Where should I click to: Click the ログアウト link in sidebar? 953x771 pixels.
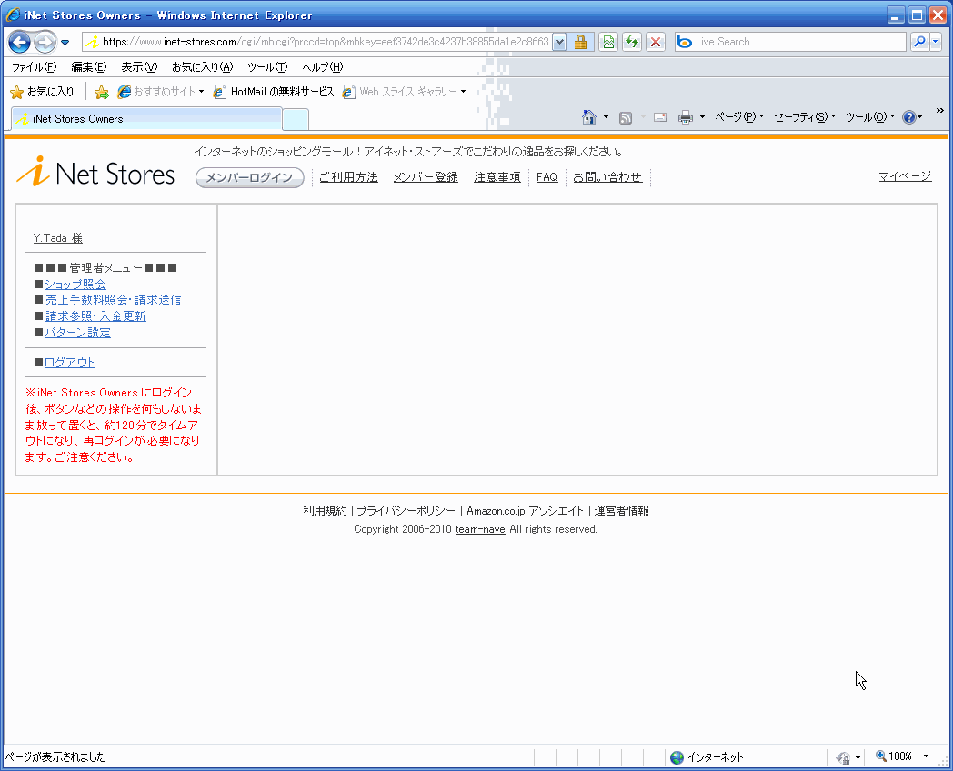[x=70, y=363]
